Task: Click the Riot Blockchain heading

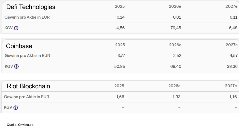Action: coord(28,86)
